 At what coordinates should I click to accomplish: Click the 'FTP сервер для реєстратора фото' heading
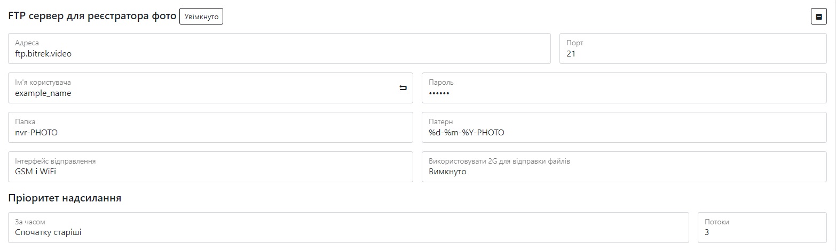tap(92, 16)
